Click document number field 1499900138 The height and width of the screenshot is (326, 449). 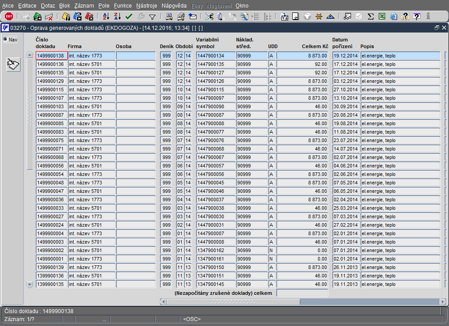pos(52,56)
